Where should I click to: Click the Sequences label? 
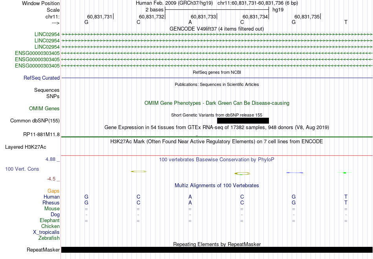coord(47,90)
